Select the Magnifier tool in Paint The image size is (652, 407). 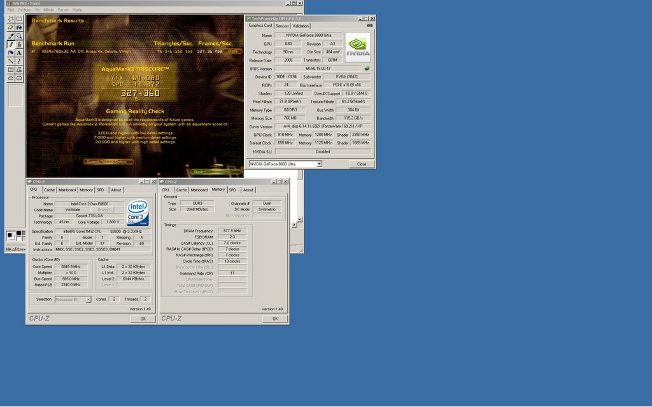19,36
